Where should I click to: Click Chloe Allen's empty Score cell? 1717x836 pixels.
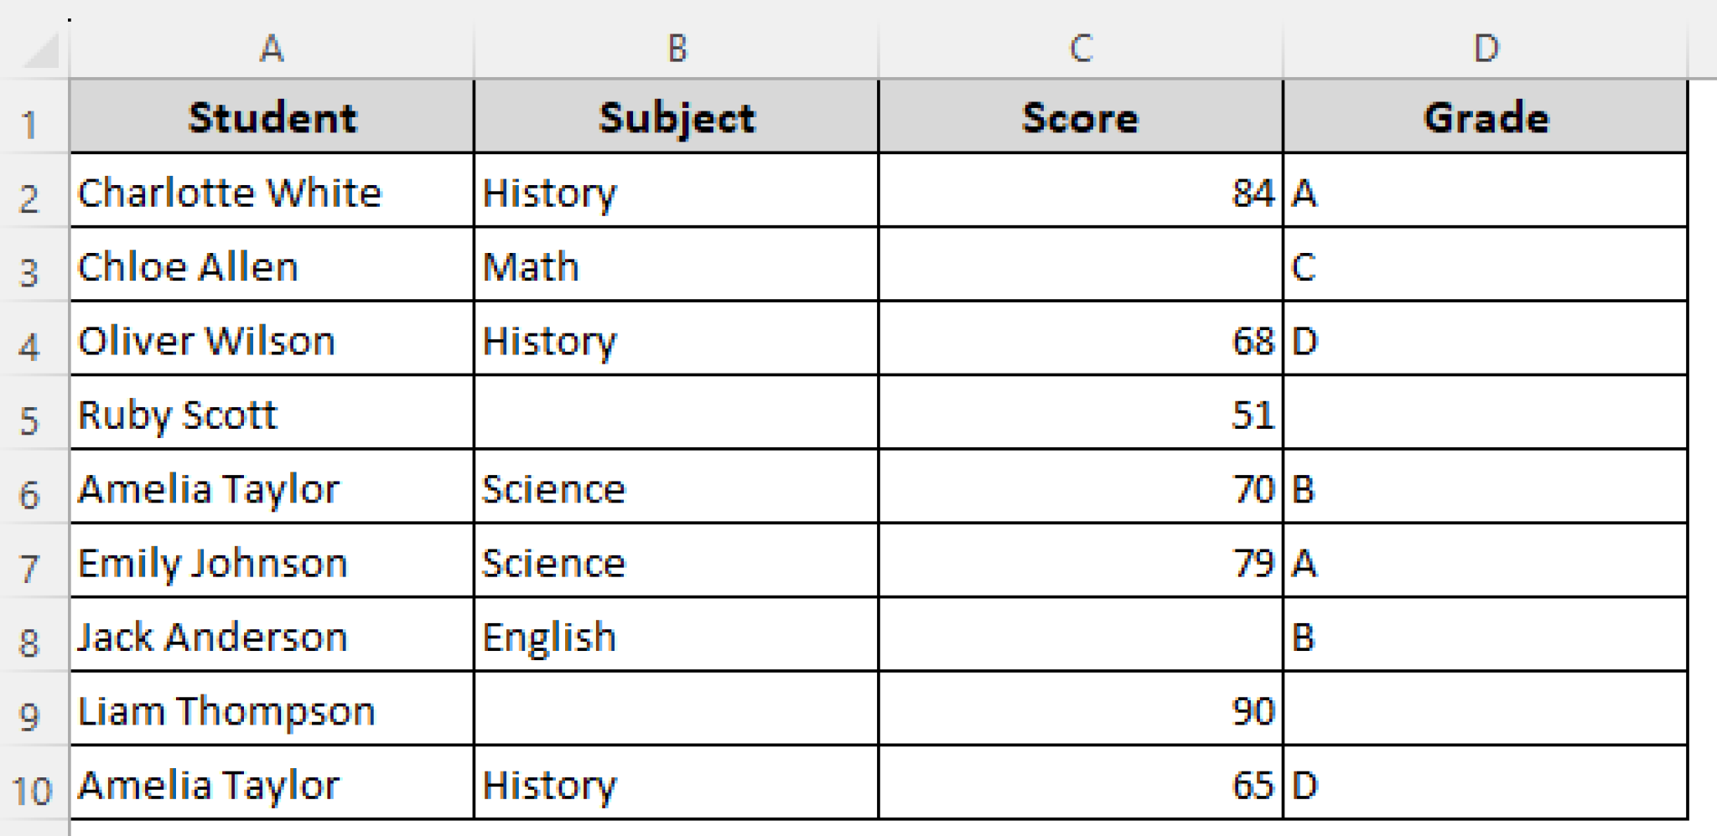tap(1081, 266)
